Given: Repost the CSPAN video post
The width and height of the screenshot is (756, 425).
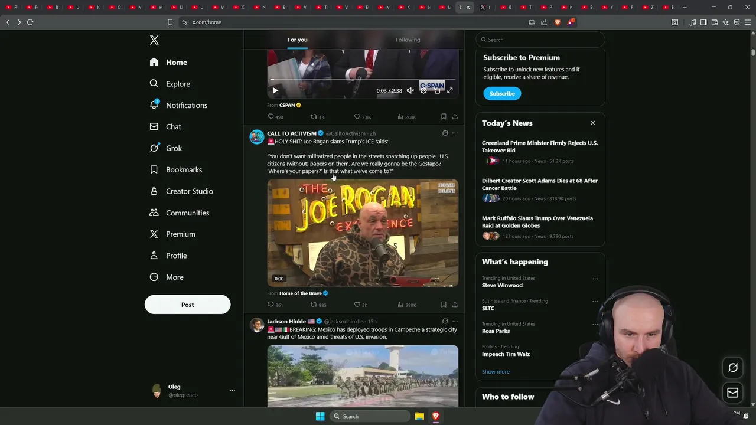Looking at the screenshot, I should (x=318, y=117).
